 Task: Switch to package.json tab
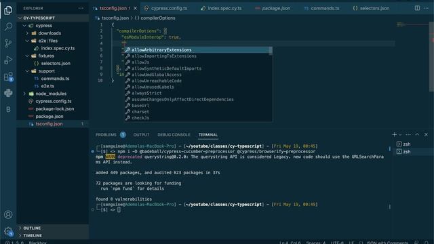pyautogui.click(x=273, y=8)
